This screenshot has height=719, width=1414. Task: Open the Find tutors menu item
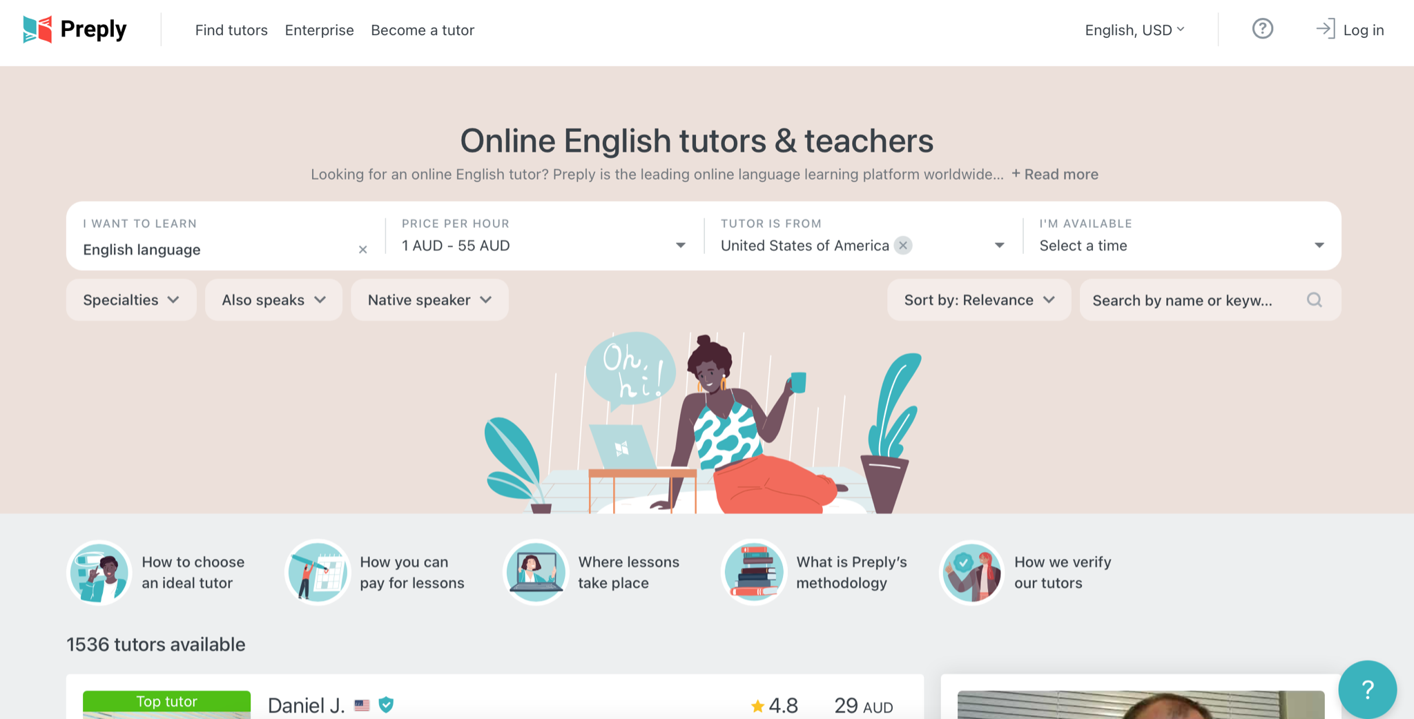(231, 30)
